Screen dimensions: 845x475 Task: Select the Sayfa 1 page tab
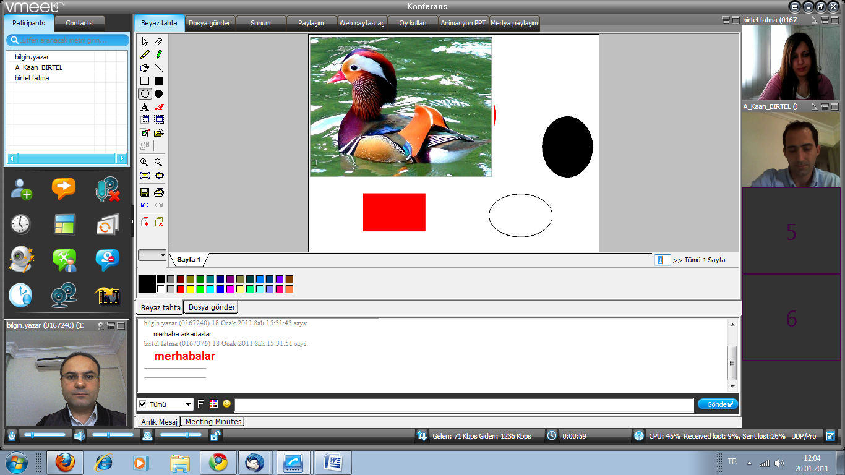point(189,260)
